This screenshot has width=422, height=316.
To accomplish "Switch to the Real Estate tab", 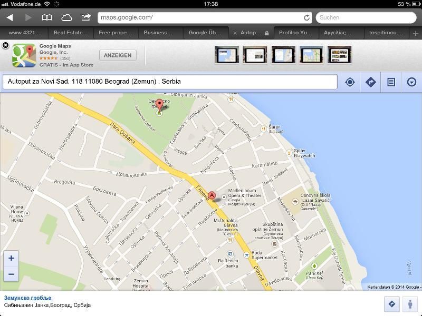I will [x=71, y=33].
